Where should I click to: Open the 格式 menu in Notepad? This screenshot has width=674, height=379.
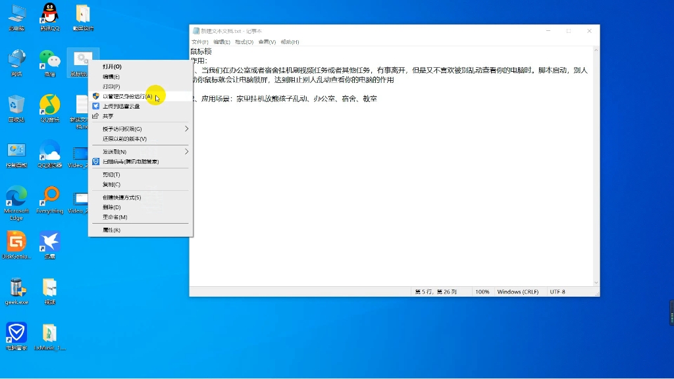point(244,41)
